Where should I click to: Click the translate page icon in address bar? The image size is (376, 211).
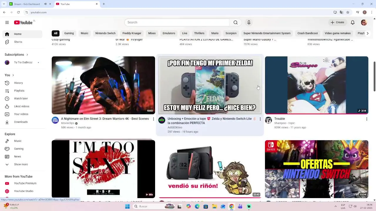click(x=341, y=12)
